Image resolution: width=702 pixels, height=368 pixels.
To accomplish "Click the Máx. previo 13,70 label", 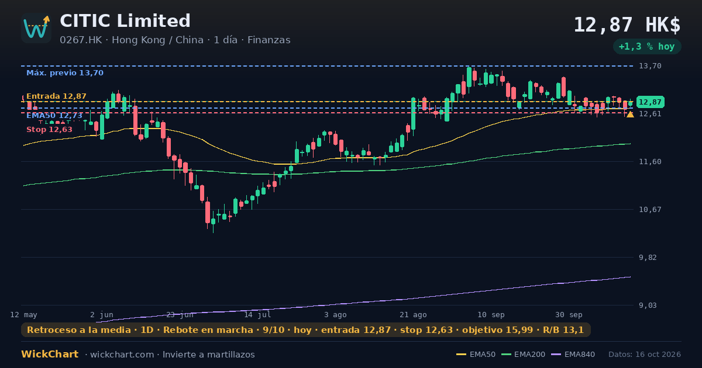I will 65,73.
